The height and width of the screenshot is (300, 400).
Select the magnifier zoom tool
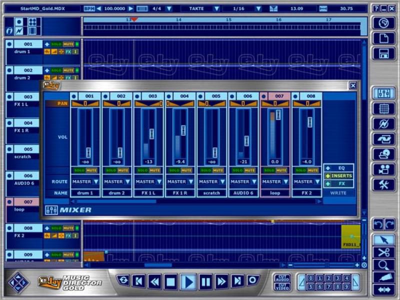click(x=383, y=265)
